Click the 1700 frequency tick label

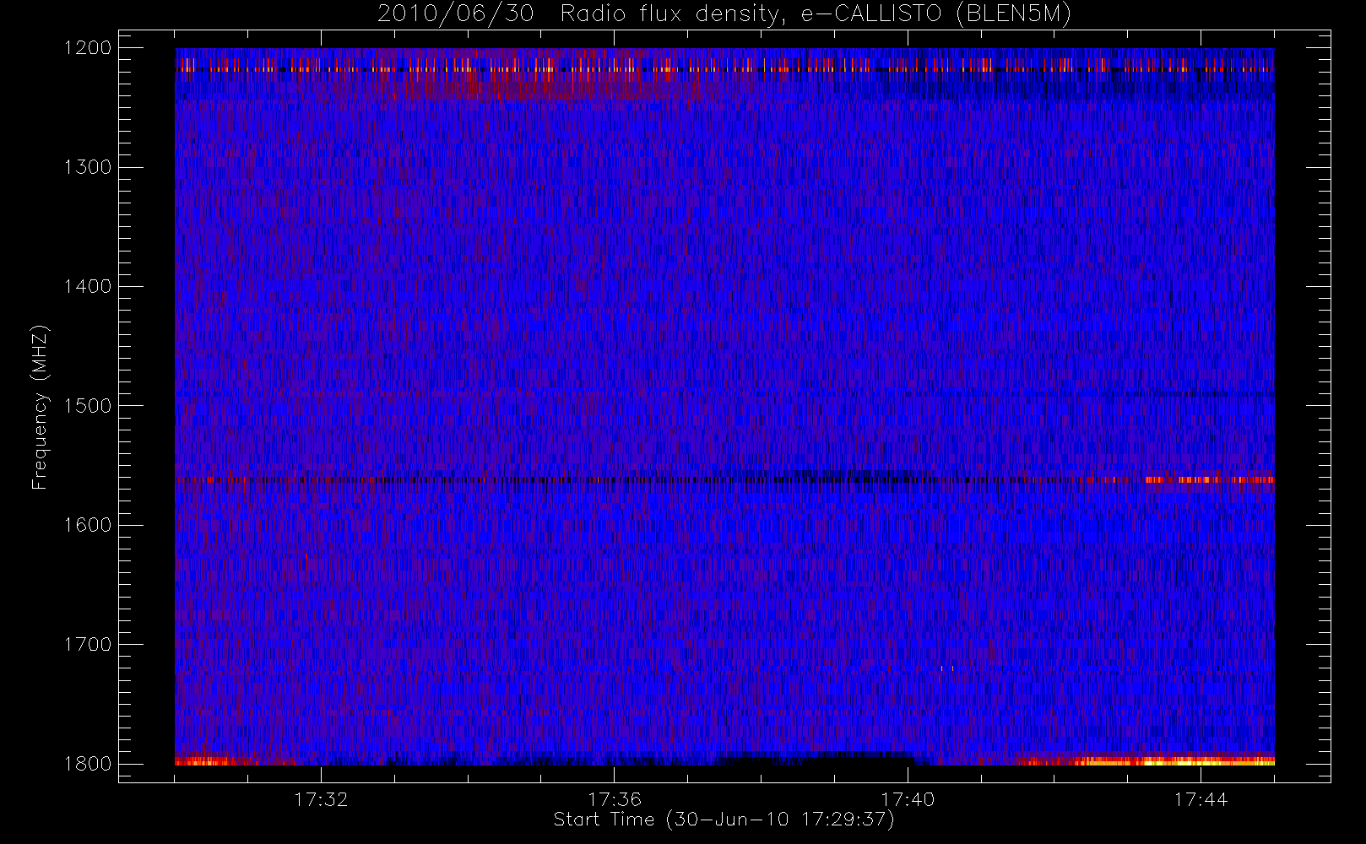[x=88, y=644]
